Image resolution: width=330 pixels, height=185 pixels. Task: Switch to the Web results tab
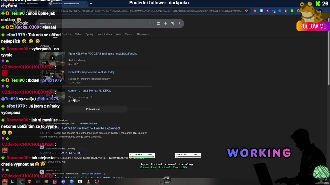(118, 34)
